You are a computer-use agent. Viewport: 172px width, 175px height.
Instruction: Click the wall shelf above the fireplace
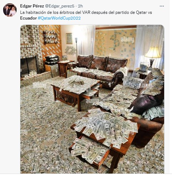[x=51, y=37]
